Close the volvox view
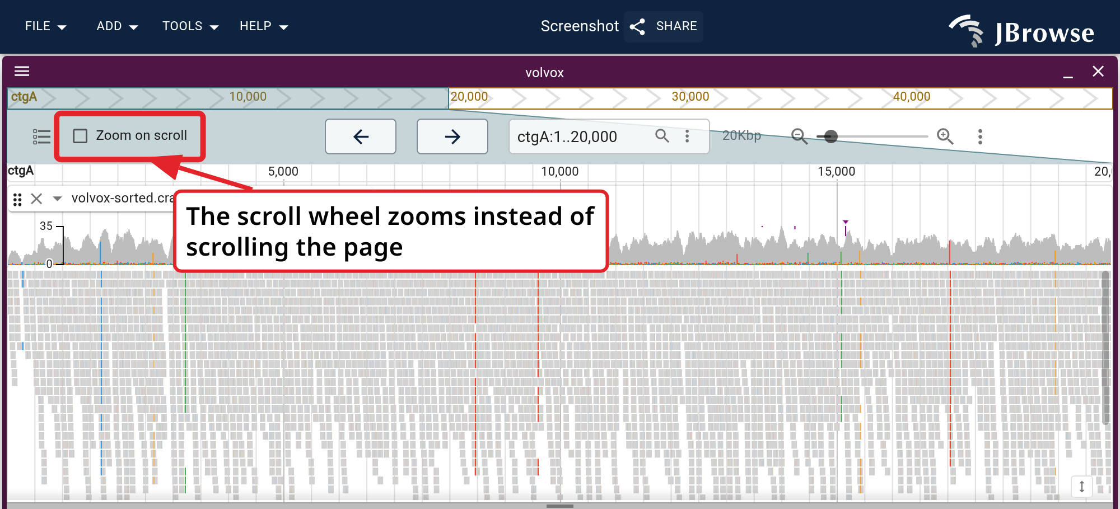The width and height of the screenshot is (1120, 509). click(1098, 72)
